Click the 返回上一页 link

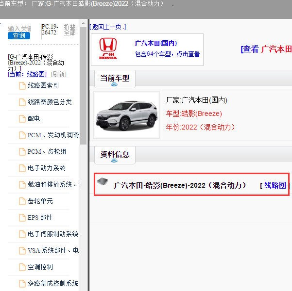coord(108,27)
